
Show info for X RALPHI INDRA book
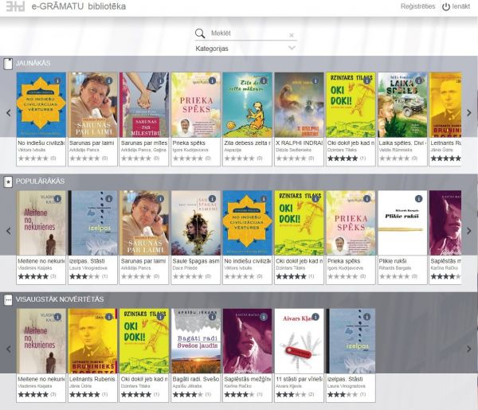315,80
